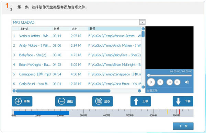
Task: Click the 文件名 column header
Action: (x=24, y=29)
